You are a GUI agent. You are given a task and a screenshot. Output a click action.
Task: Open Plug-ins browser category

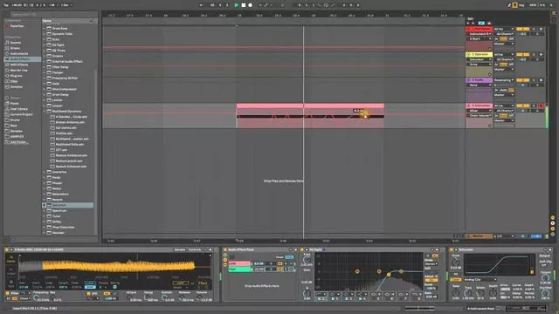click(x=16, y=76)
